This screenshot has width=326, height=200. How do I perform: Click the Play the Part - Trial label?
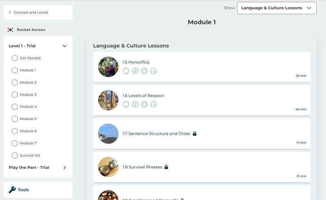pyautogui.click(x=29, y=167)
